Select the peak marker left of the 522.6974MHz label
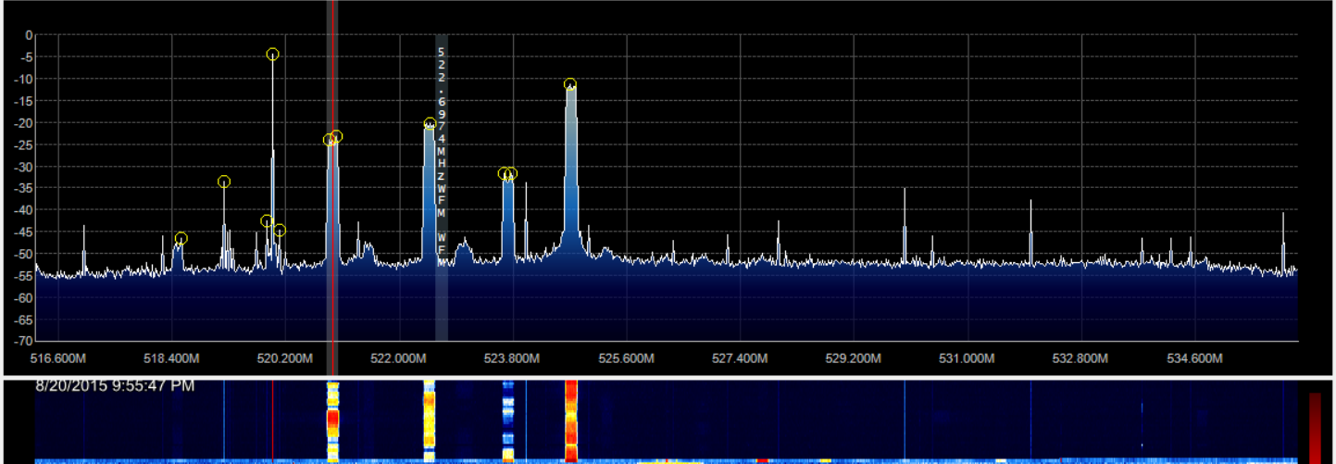 [430, 124]
